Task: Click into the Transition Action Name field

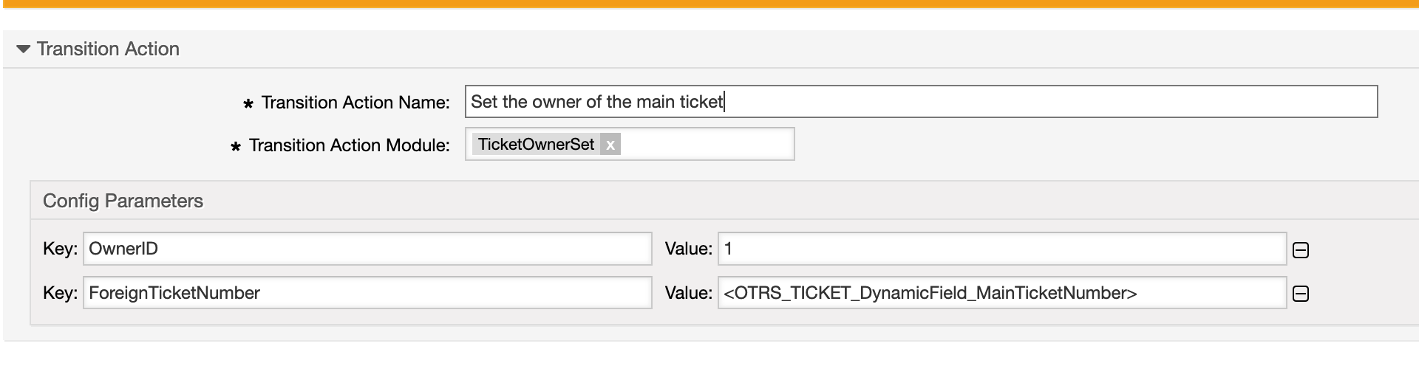Action: click(x=920, y=102)
